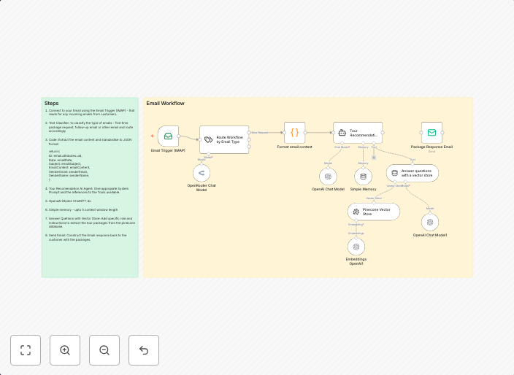Zoom in on the workflow canvas
The width and height of the screenshot is (514, 375).
point(65,350)
